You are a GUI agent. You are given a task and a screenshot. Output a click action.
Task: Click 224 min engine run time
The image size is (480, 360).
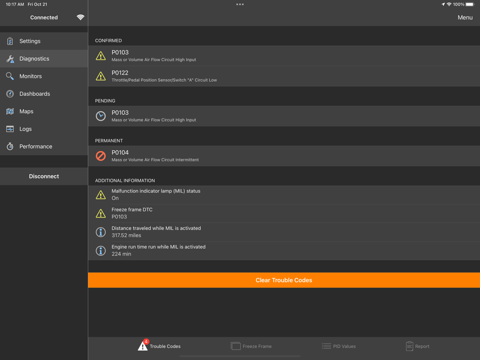tap(121, 254)
